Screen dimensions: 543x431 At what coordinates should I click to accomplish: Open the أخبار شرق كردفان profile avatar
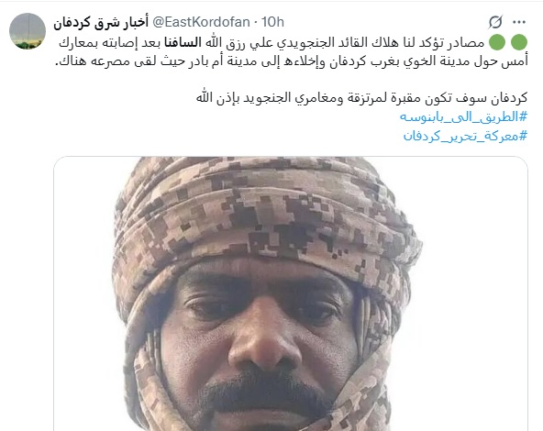coord(28,31)
